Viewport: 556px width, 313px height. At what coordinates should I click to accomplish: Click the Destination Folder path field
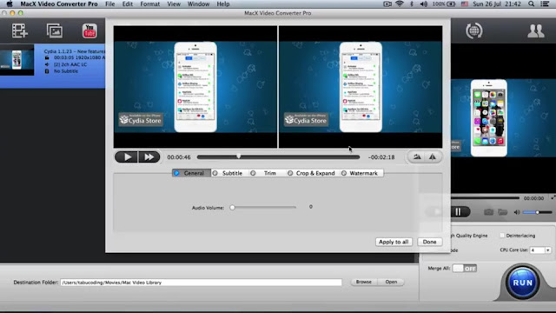(x=201, y=283)
